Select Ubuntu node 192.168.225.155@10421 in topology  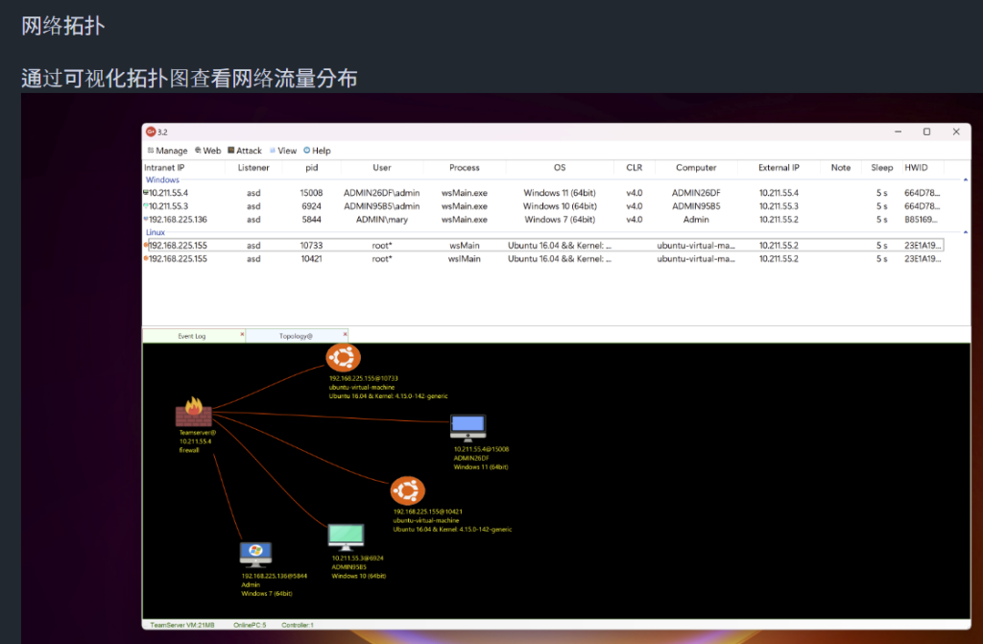pos(407,490)
